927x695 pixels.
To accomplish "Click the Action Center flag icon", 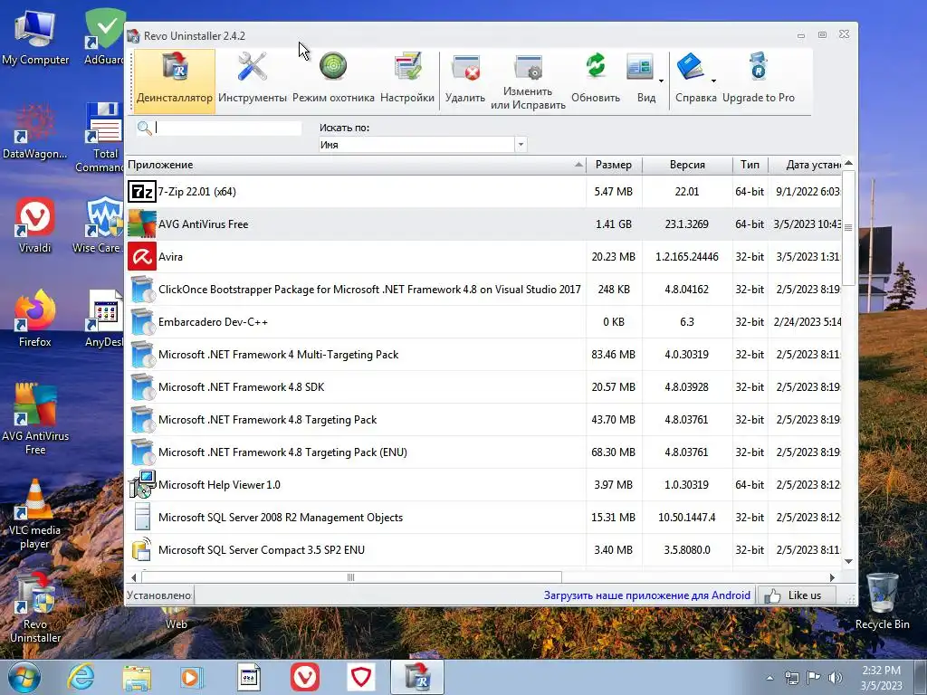I will pos(814,677).
